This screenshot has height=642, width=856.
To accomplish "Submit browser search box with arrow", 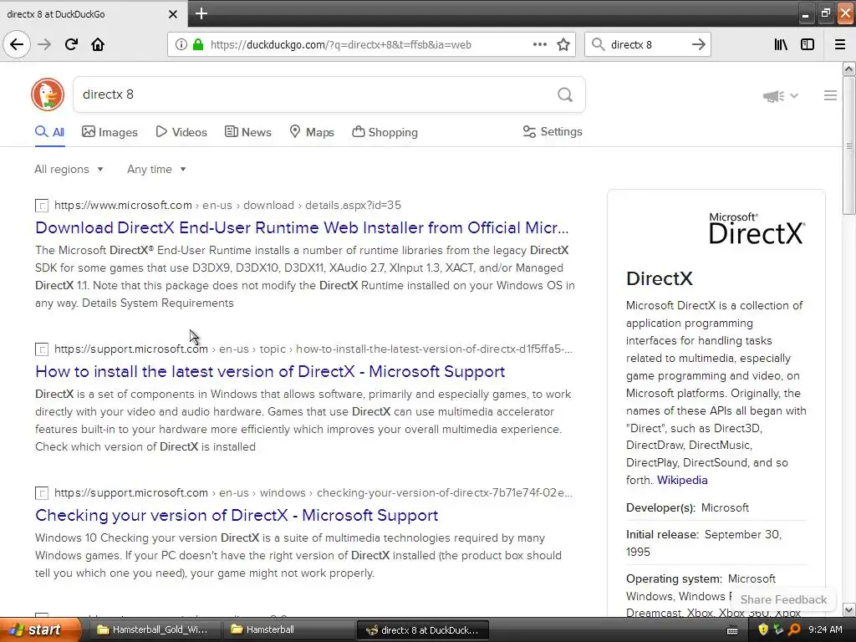I will click(699, 44).
